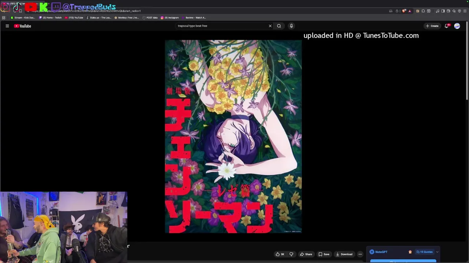Open the browser main hamburger menu

[465, 11]
